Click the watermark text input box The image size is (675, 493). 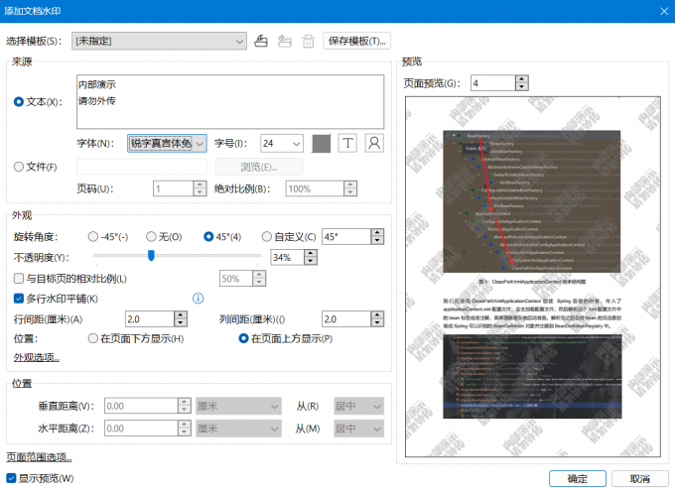coord(230,102)
